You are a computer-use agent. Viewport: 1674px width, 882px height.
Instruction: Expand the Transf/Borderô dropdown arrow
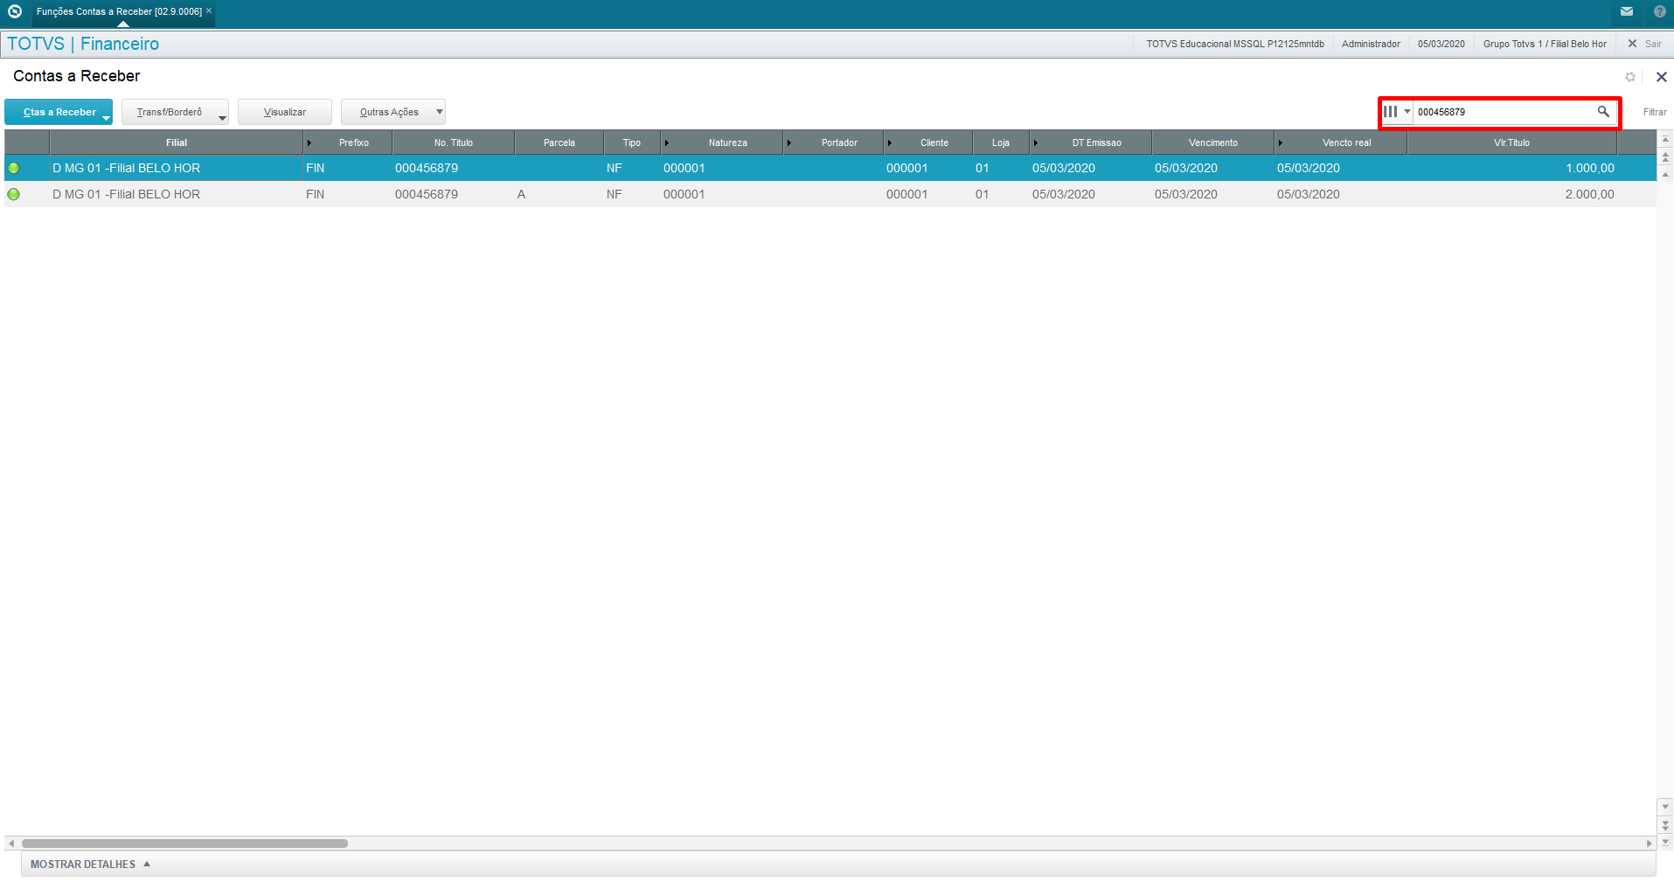[222, 118]
